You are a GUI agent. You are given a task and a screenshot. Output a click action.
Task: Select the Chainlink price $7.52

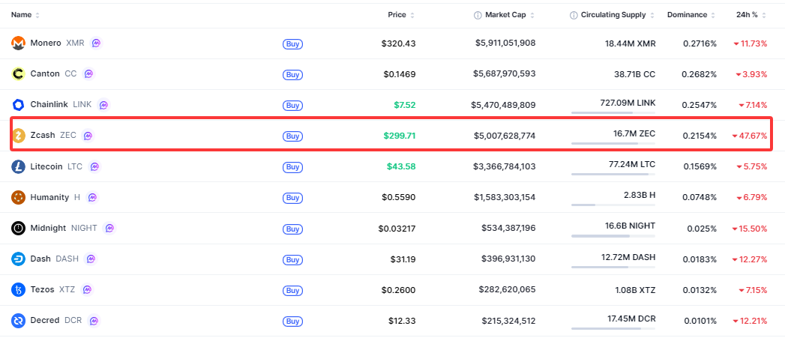(x=405, y=105)
